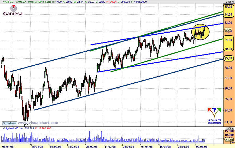Image resolution: width=235 pixels, height=148 pixels.
Task: Click the 29,00 price axis label
Action: tap(228, 58)
